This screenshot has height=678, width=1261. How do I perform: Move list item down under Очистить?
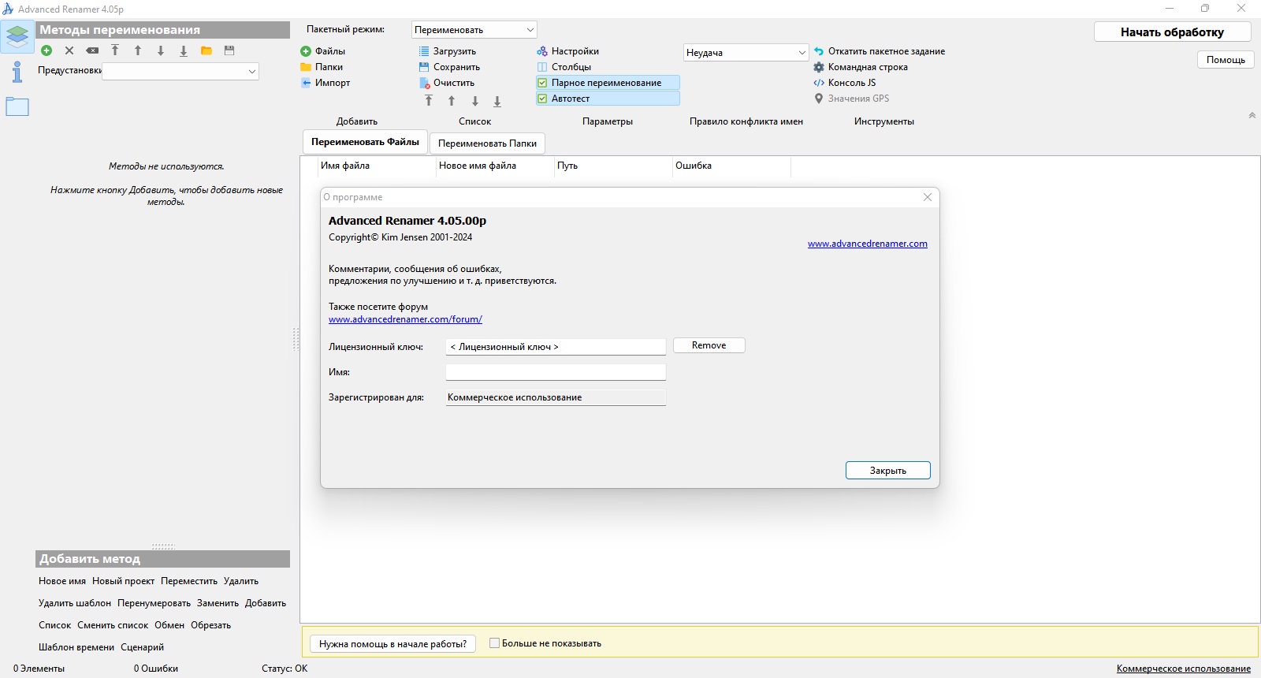click(x=474, y=101)
